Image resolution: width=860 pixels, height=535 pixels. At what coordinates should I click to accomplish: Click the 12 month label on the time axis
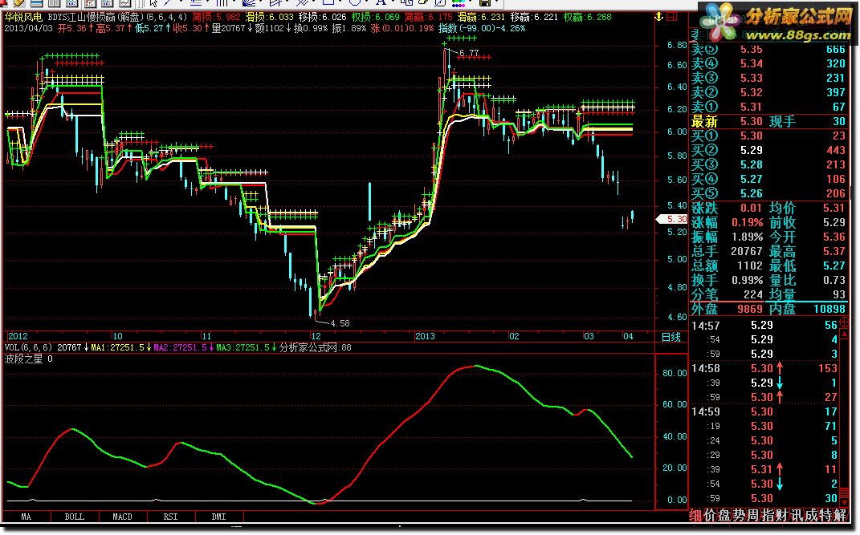point(316,336)
